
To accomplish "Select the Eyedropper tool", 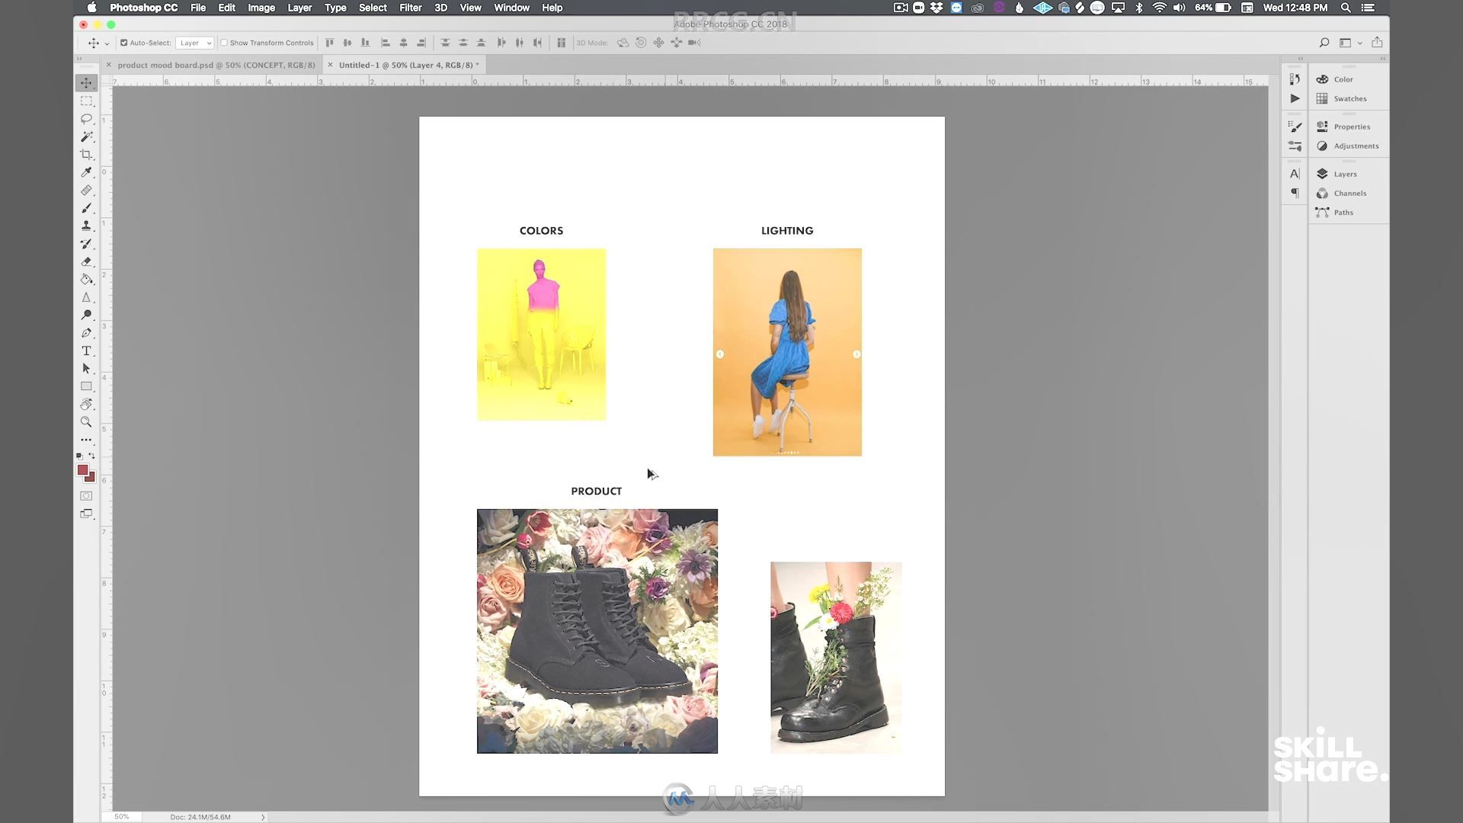I will pyautogui.click(x=86, y=171).
